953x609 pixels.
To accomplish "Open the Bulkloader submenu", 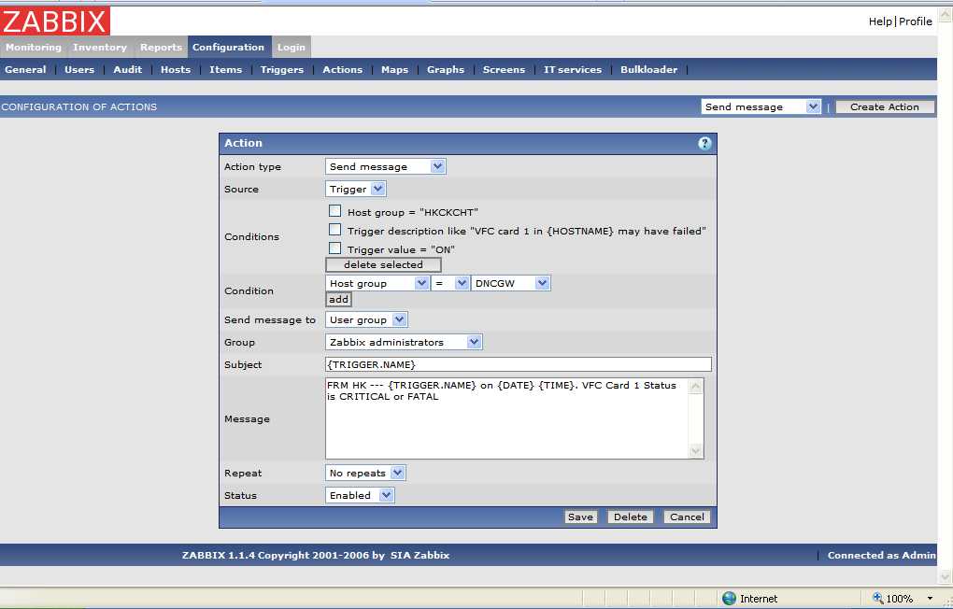I will (648, 70).
